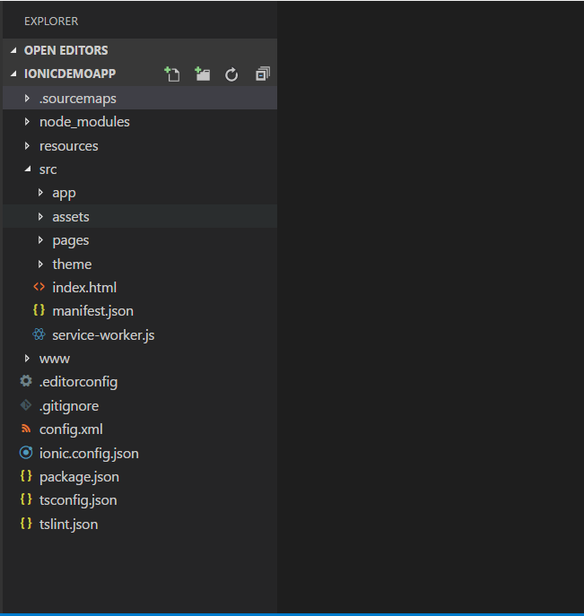Image resolution: width=584 pixels, height=616 pixels.
Task: Open the config.xml file
Action: pos(140,429)
